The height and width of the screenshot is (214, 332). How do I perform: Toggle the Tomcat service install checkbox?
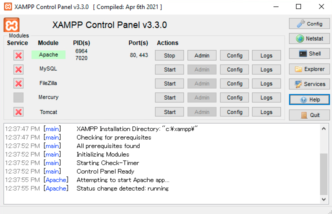pyautogui.click(x=18, y=112)
